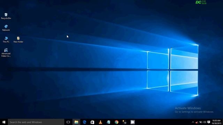Click the red tray icon beside the chevron
Viewport: 223px width, 125px height.
[197, 122]
